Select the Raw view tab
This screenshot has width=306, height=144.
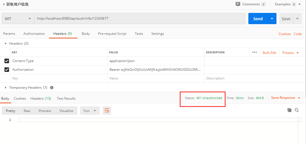point(27,111)
